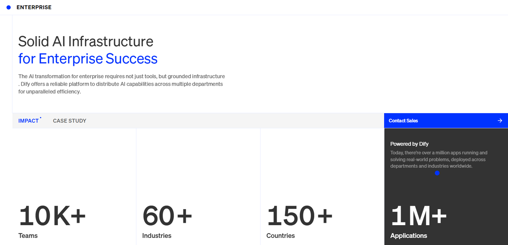This screenshot has height=245, width=508.
Task: Click the "Solid AI Infrastructure" heading
Action: (86, 41)
